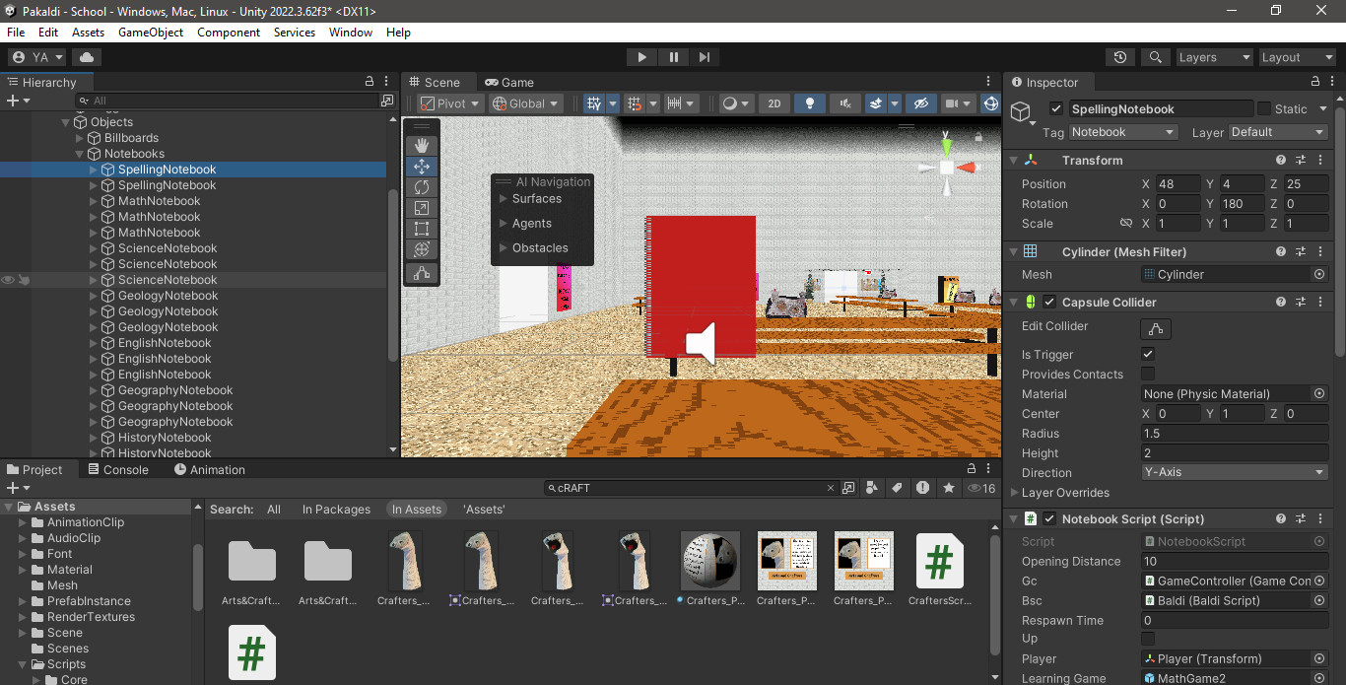Image resolution: width=1346 pixels, height=685 pixels.
Task: Click the In Packages search filter
Action: pos(336,510)
